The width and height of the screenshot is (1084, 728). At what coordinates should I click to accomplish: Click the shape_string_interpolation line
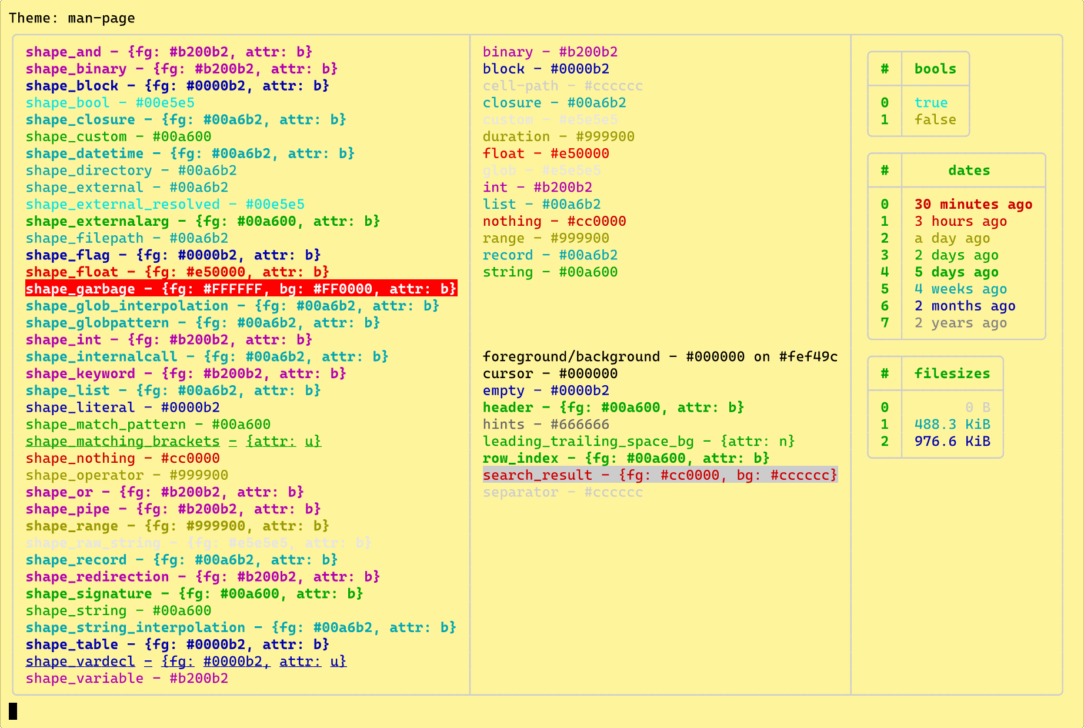coord(241,628)
